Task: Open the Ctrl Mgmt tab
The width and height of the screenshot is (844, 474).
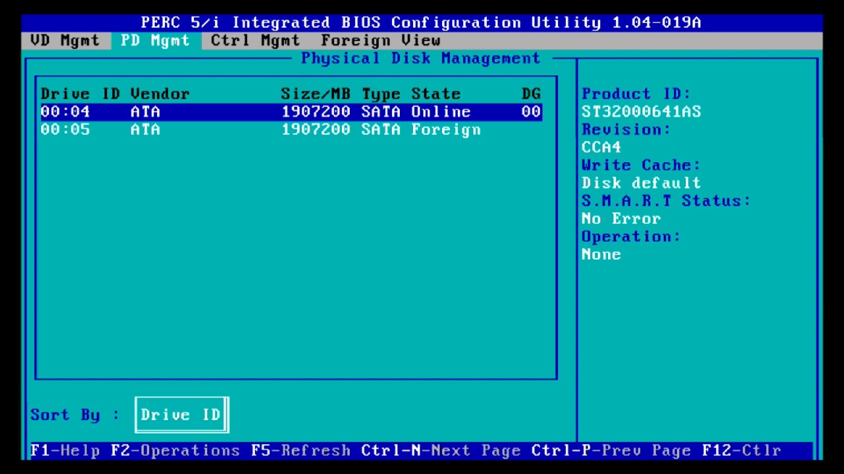Action: [254, 41]
